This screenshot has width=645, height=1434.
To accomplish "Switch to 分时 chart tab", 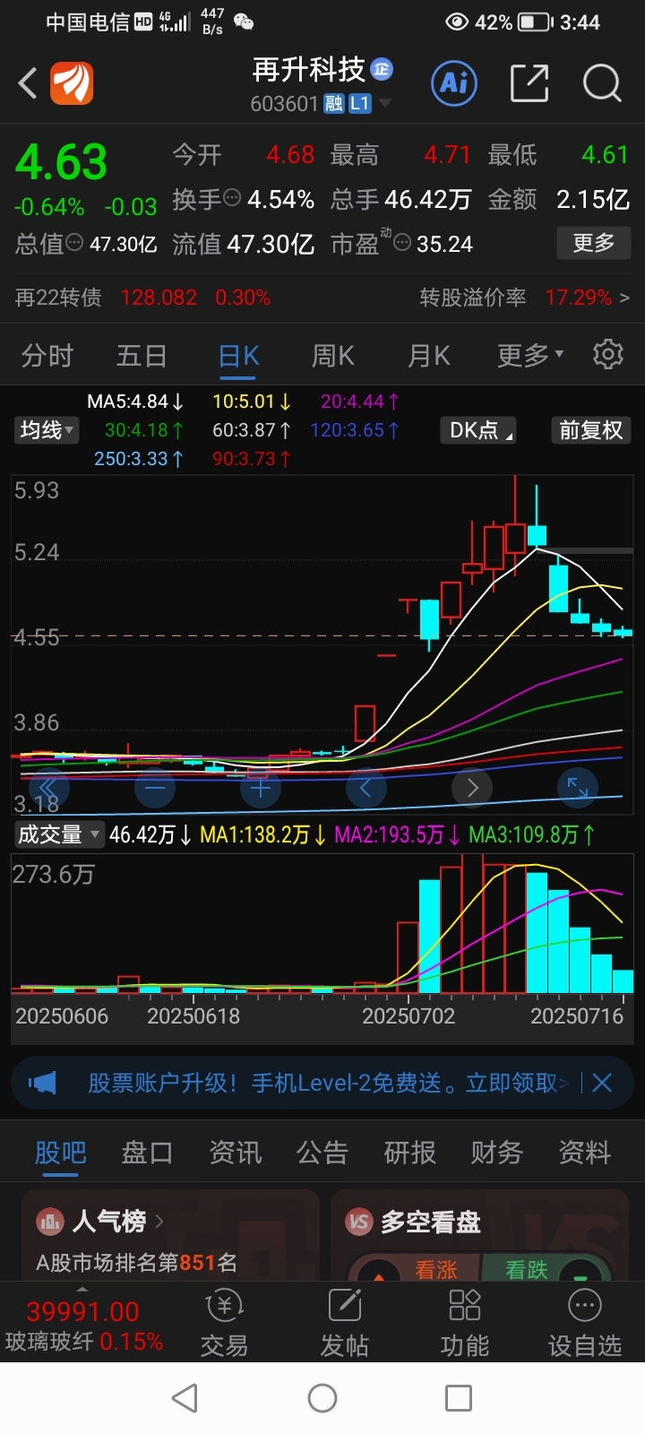I will click(47, 356).
